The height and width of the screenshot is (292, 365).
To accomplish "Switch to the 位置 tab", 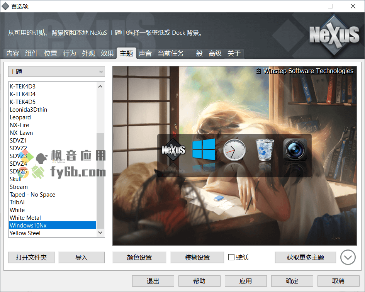I will (51, 53).
